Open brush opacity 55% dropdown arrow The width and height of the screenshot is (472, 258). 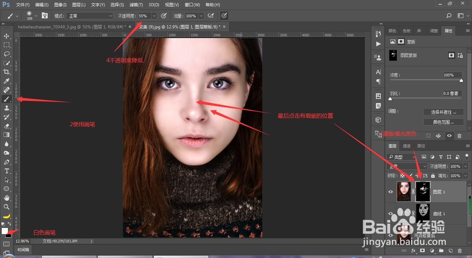[154, 16]
